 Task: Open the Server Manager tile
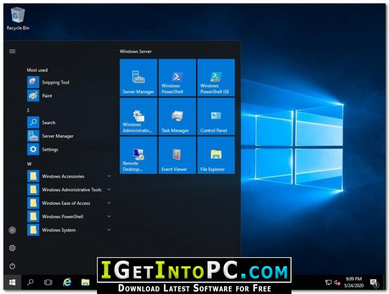coord(138,78)
